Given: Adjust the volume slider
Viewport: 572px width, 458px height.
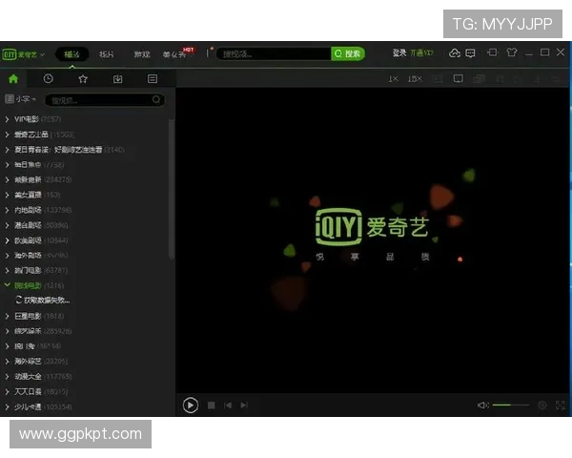Looking at the screenshot, I should [x=511, y=406].
